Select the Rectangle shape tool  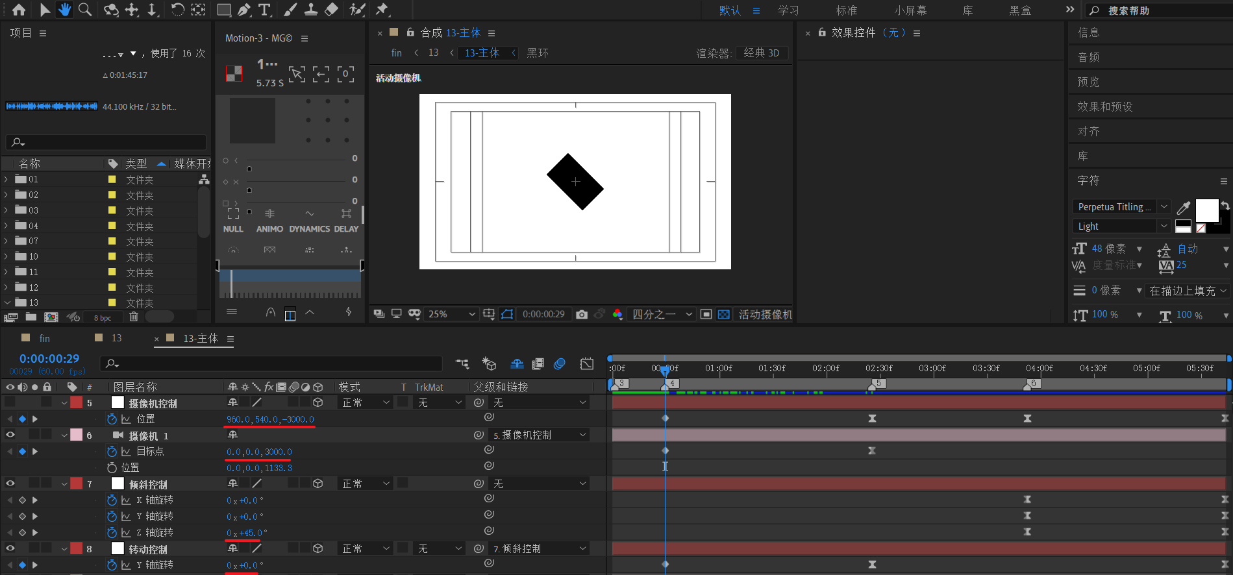pyautogui.click(x=223, y=10)
